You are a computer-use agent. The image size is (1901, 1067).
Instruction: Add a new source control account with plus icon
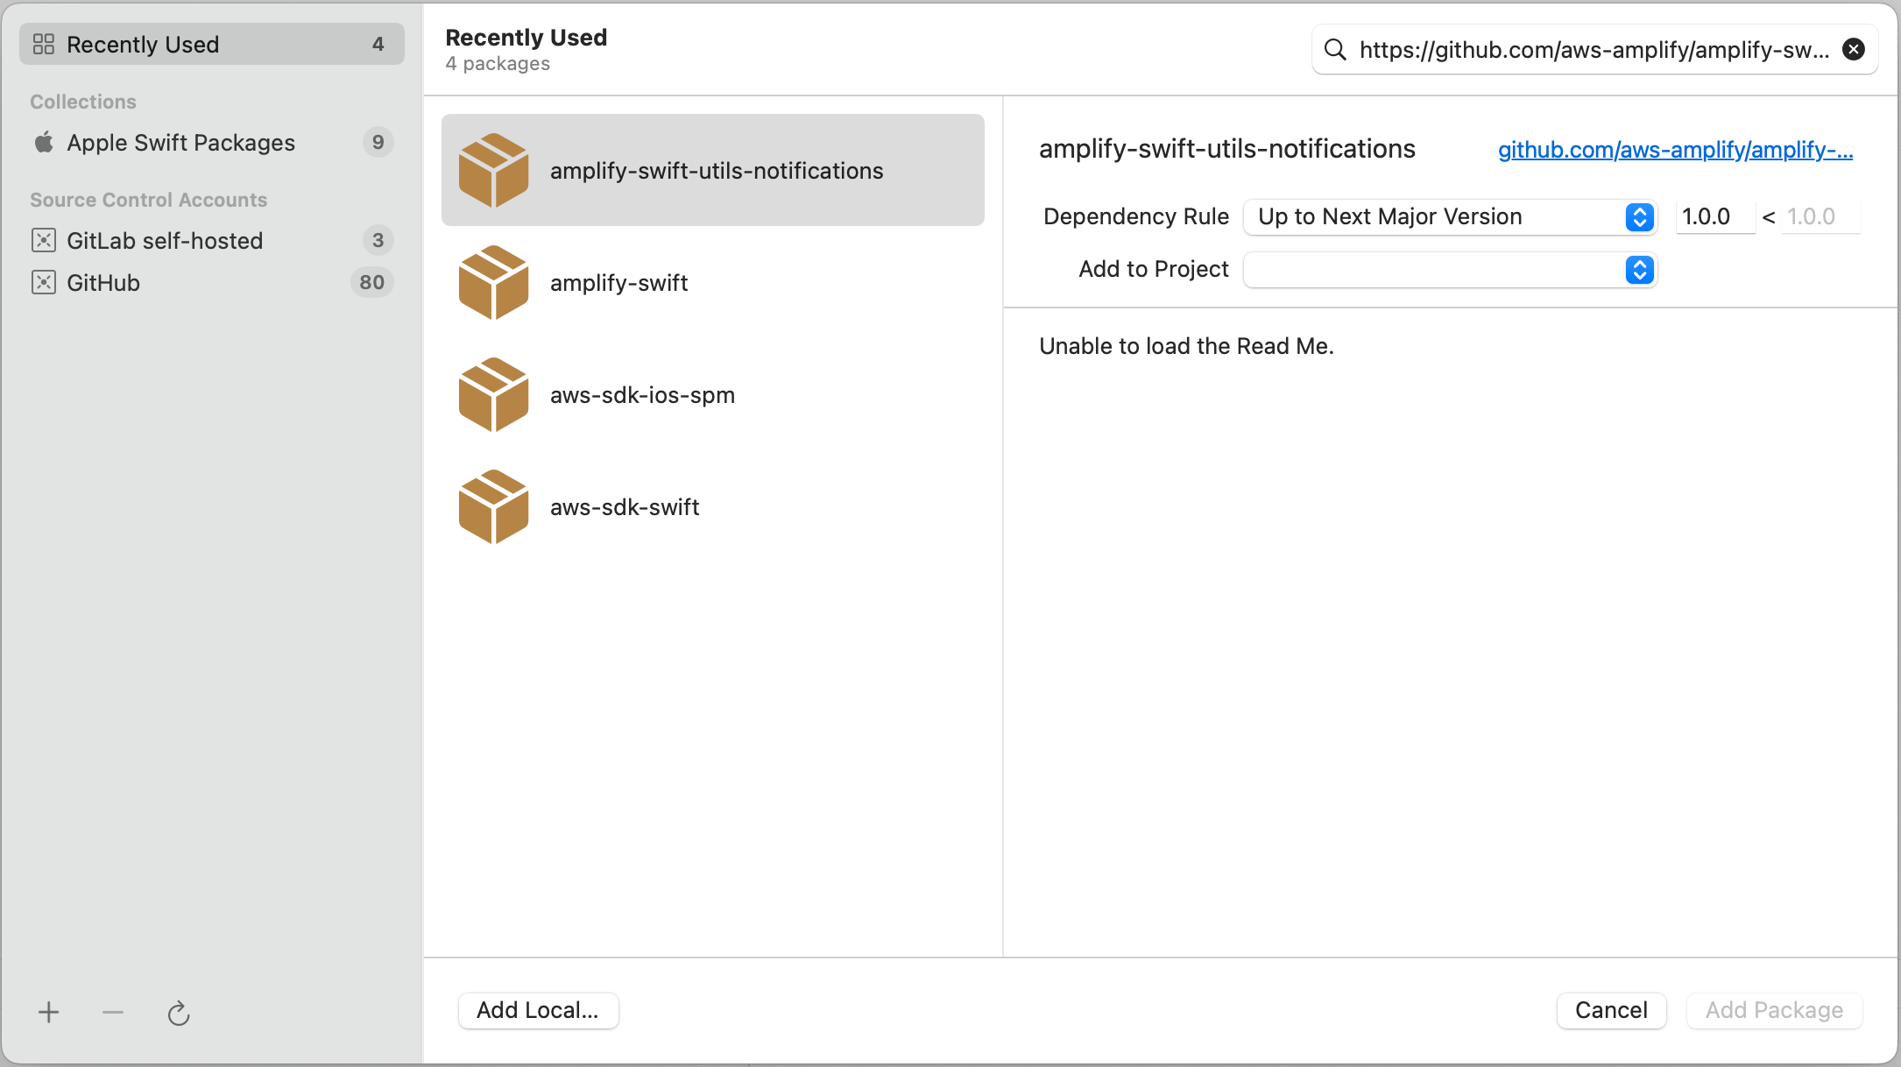coord(48,1013)
